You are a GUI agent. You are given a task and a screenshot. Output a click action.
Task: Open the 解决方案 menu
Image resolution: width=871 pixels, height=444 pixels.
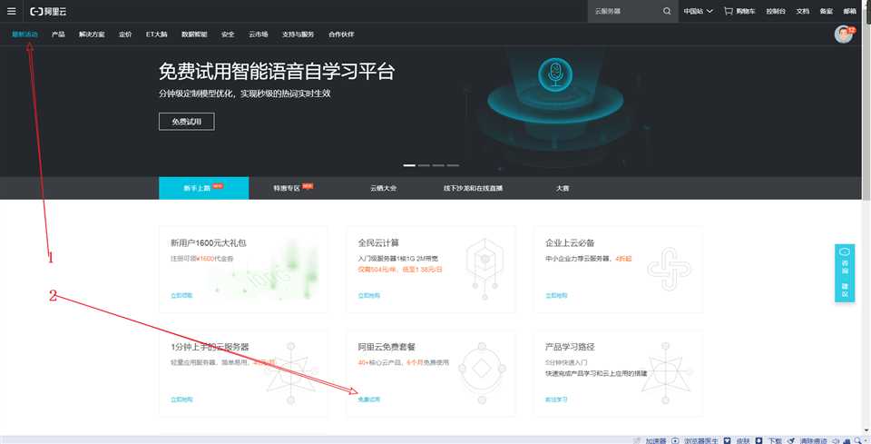(x=92, y=35)
